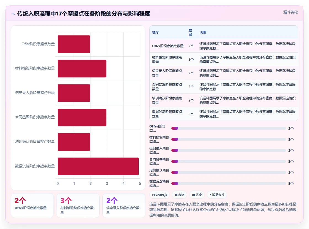Click the x-axis tick label 5
The height and width of the screenshot is (229, 309).
tap(140, 183)
